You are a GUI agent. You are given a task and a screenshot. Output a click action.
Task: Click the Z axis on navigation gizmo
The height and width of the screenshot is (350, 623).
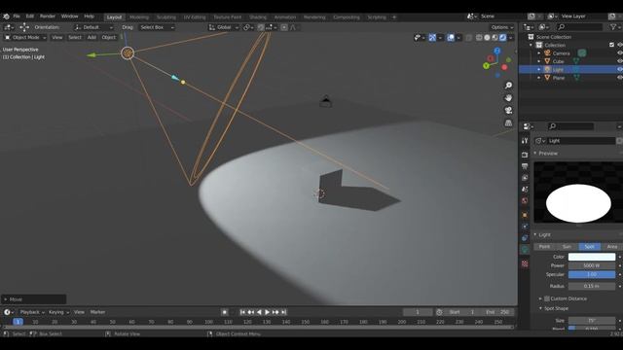click(497, 51)
